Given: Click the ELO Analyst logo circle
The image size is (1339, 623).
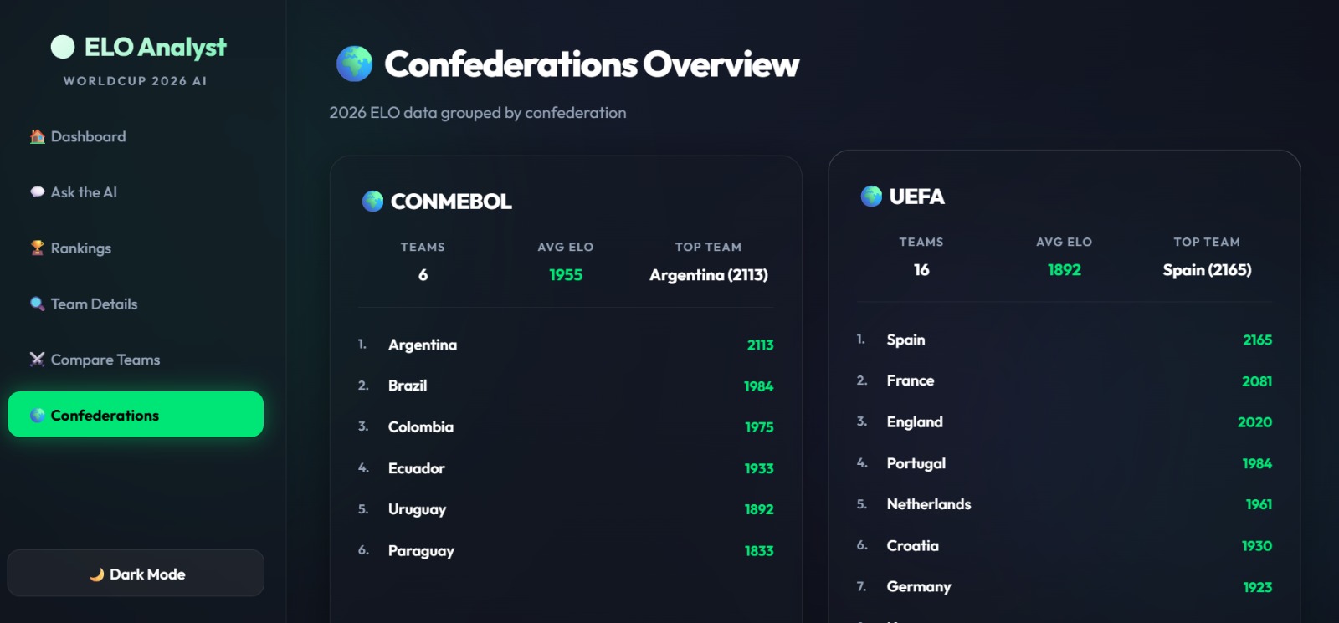Looking at the screenshot, I should point(63,47).
